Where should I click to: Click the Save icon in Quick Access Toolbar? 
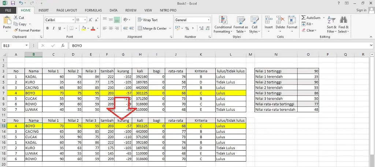pos(13,3)
